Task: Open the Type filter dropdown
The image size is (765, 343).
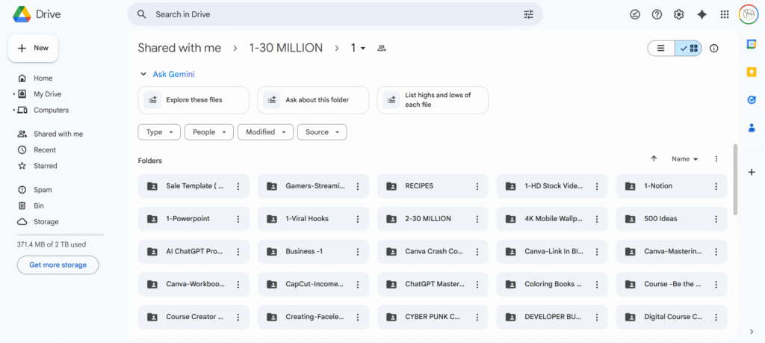Action: 159,132
